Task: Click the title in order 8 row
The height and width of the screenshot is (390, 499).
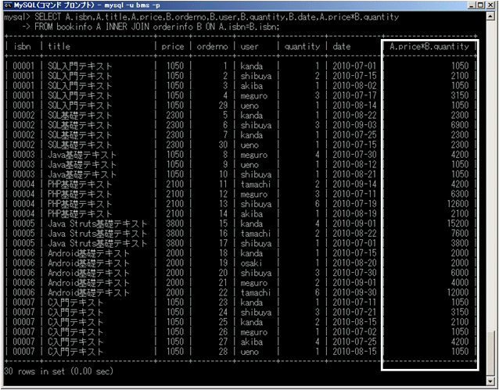Action: (82, 155)
